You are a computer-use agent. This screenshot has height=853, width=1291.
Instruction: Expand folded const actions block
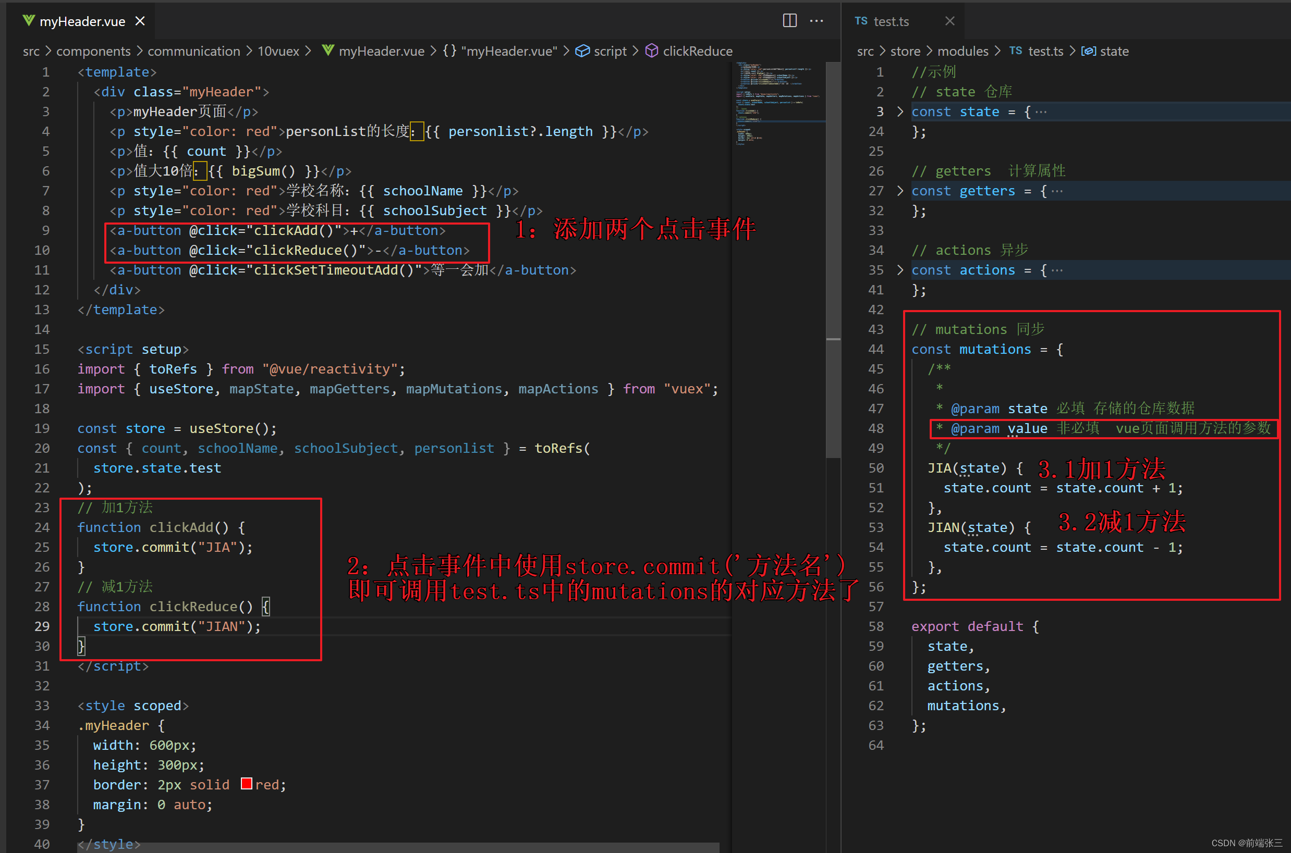[x=900, y=270]
